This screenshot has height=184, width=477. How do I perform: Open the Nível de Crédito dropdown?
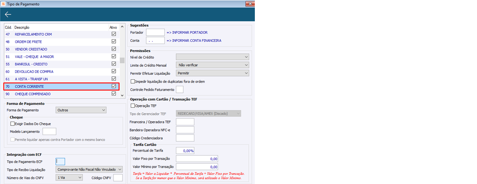pyautogui.click(x=212, y=57)
